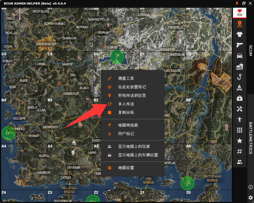Open the campfire category icon
The height and width of the screenshot is (203, 254).
239,88
